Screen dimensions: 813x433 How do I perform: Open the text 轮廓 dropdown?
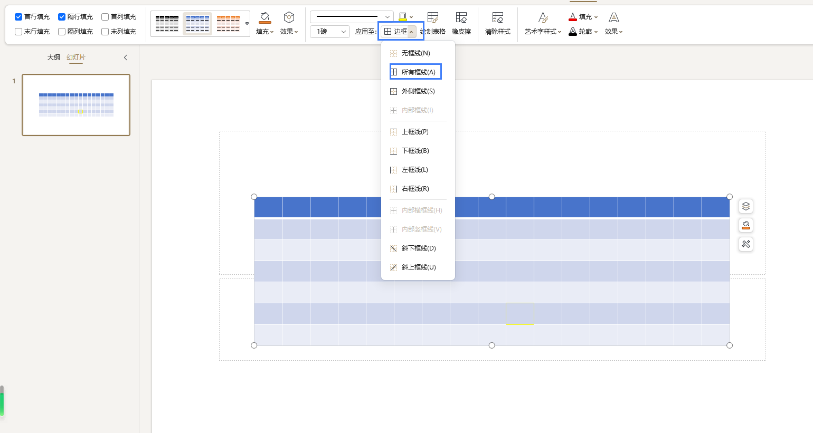588,32
